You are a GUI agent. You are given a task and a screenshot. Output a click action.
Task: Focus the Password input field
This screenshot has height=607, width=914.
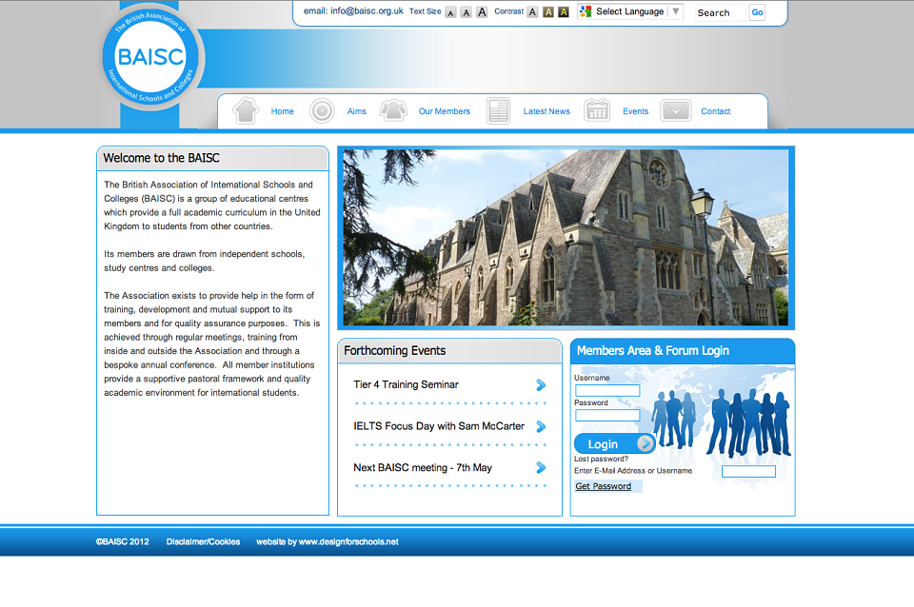607,416
